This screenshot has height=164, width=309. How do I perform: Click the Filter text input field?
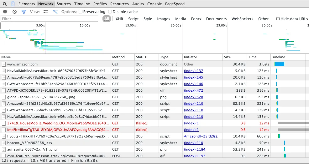coord(50,19)
